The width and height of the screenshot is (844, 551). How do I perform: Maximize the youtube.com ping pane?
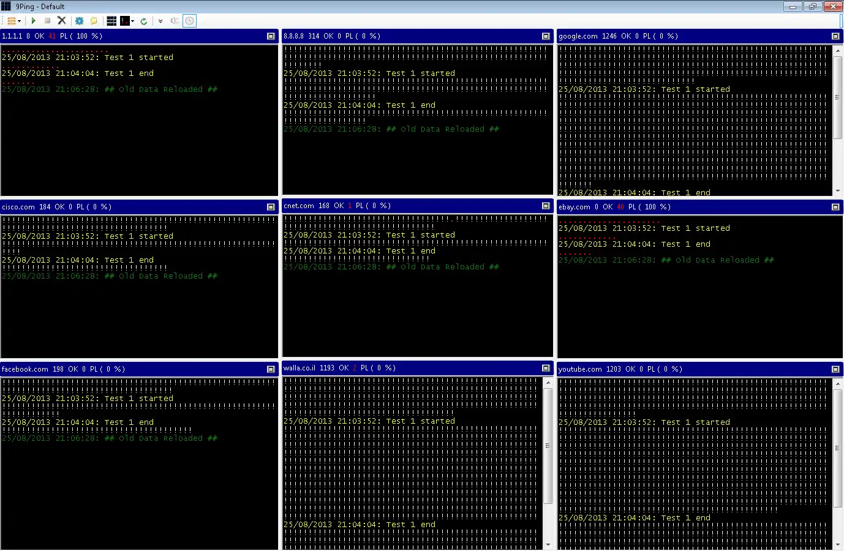(x=835, y=369)
